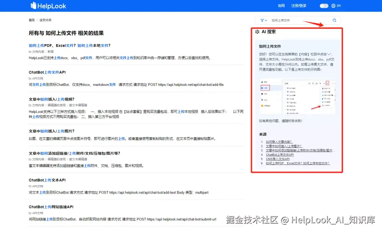Image resolution: width=382 pixels, height=232 pixels.
Task: Open result 文章中如何插入/上传视频
Action: pos(51,99)
